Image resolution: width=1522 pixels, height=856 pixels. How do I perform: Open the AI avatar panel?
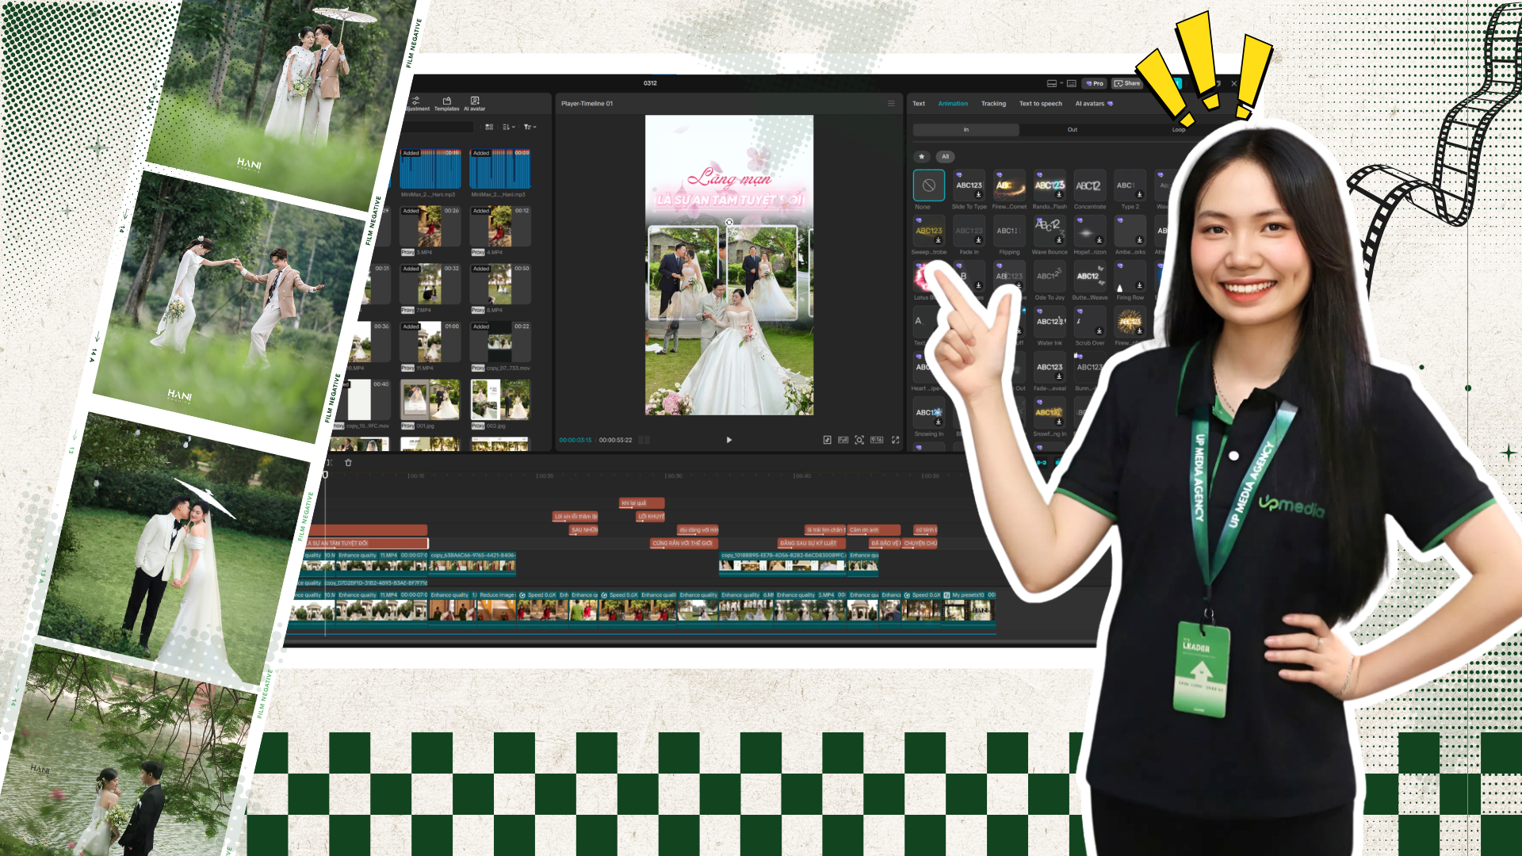point(474,104)
